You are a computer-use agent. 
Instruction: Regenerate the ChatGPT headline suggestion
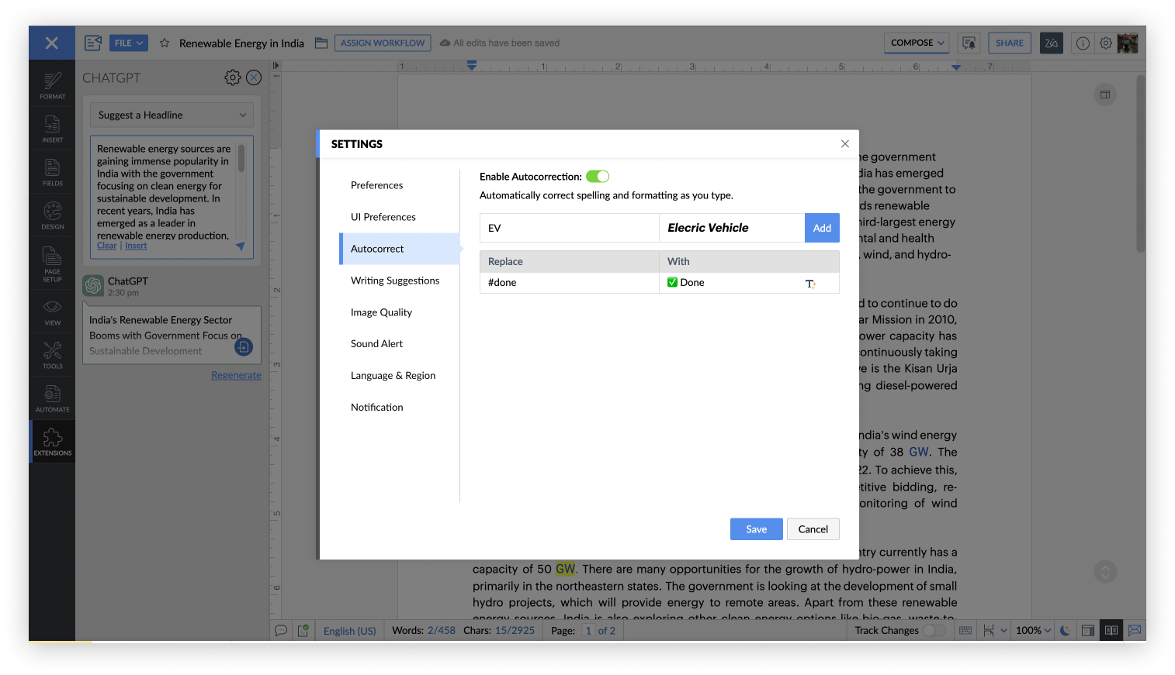coord(236,374)
